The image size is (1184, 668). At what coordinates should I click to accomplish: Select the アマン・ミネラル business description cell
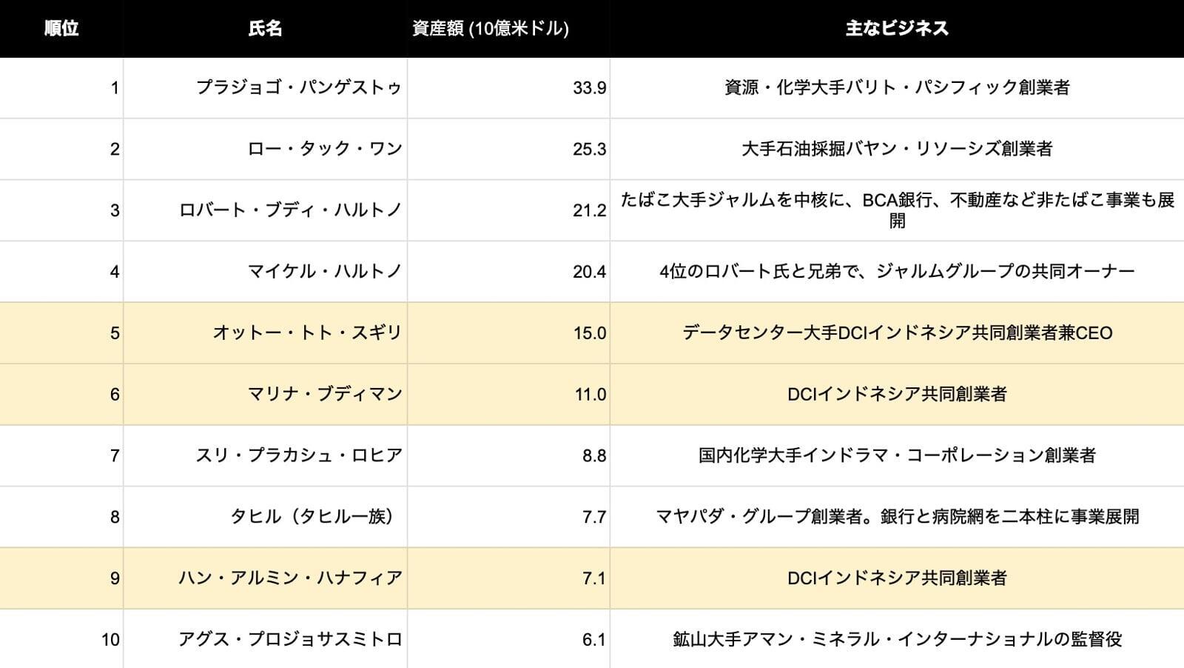pyautogui.click(x=897, y=638)
